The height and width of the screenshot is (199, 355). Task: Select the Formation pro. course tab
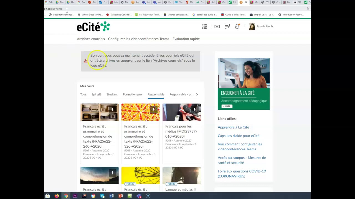(x=133, y=95)
